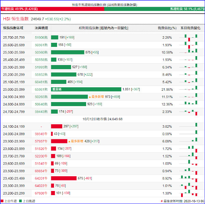Select the percentage 8.92%
Screen dimensions: 205x204
[167, 178]
